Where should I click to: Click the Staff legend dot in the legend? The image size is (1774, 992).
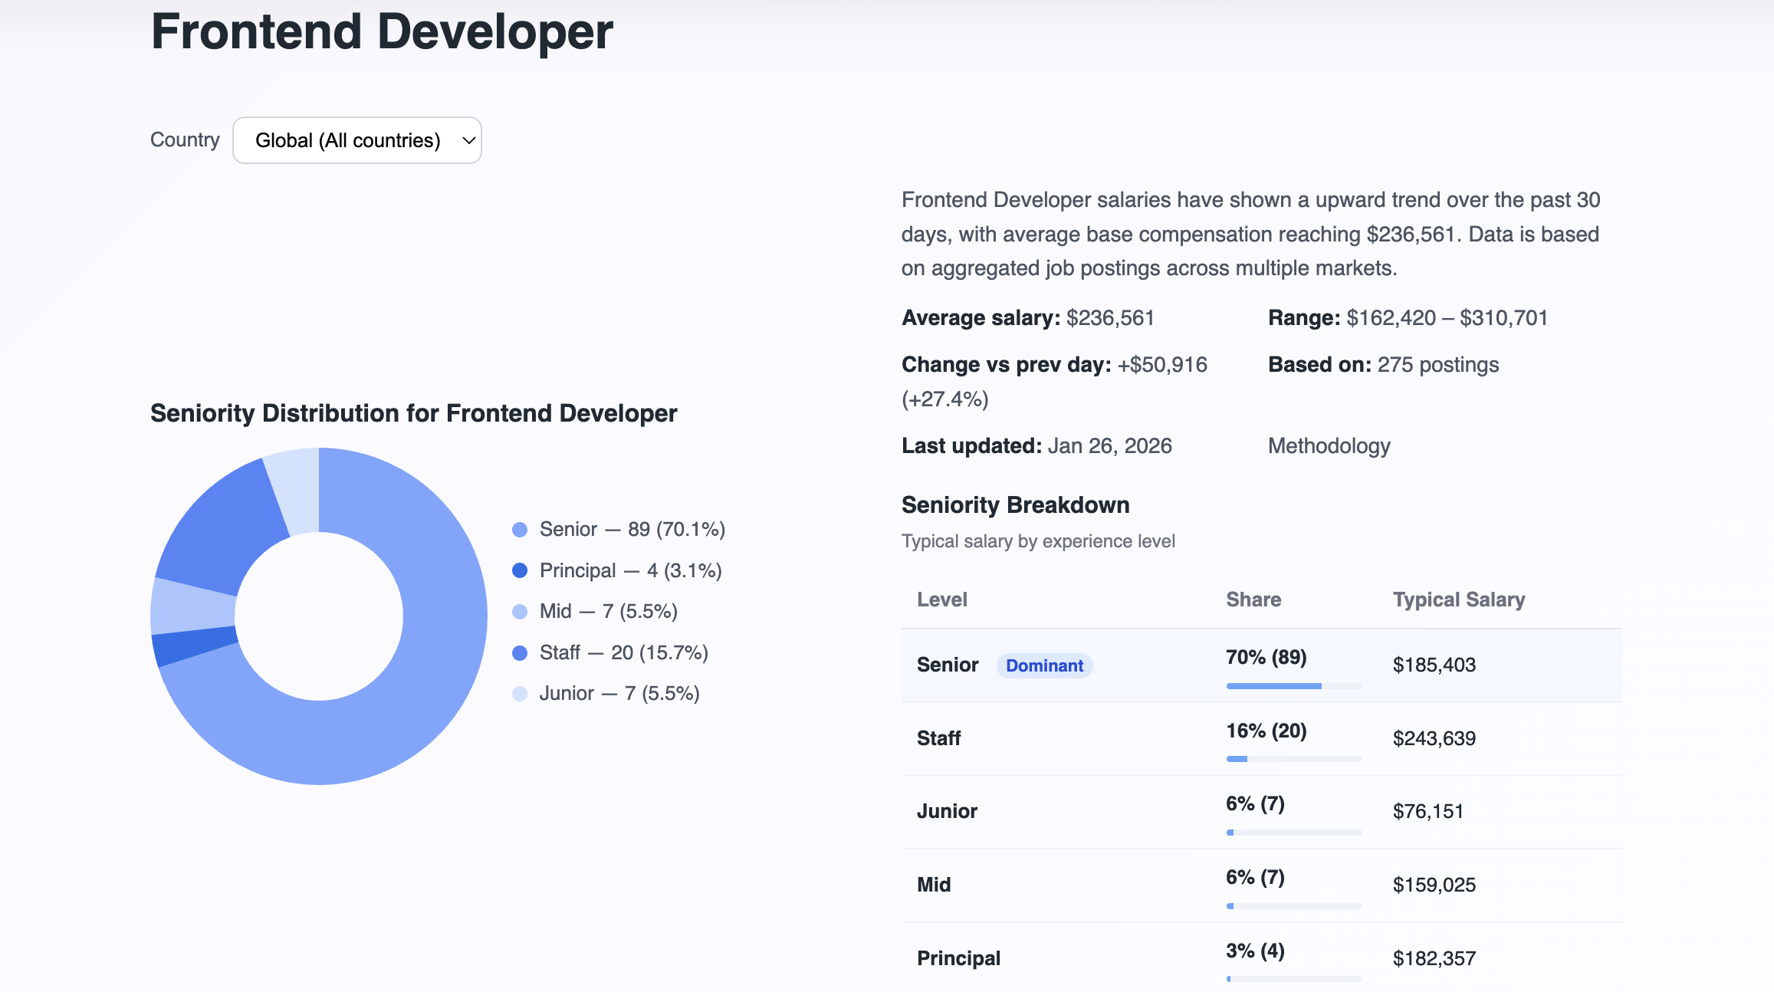tap(520, 652)
